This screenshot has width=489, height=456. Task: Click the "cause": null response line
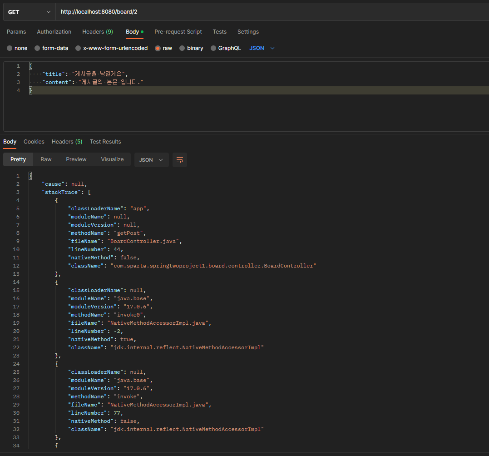click(64, 184)
